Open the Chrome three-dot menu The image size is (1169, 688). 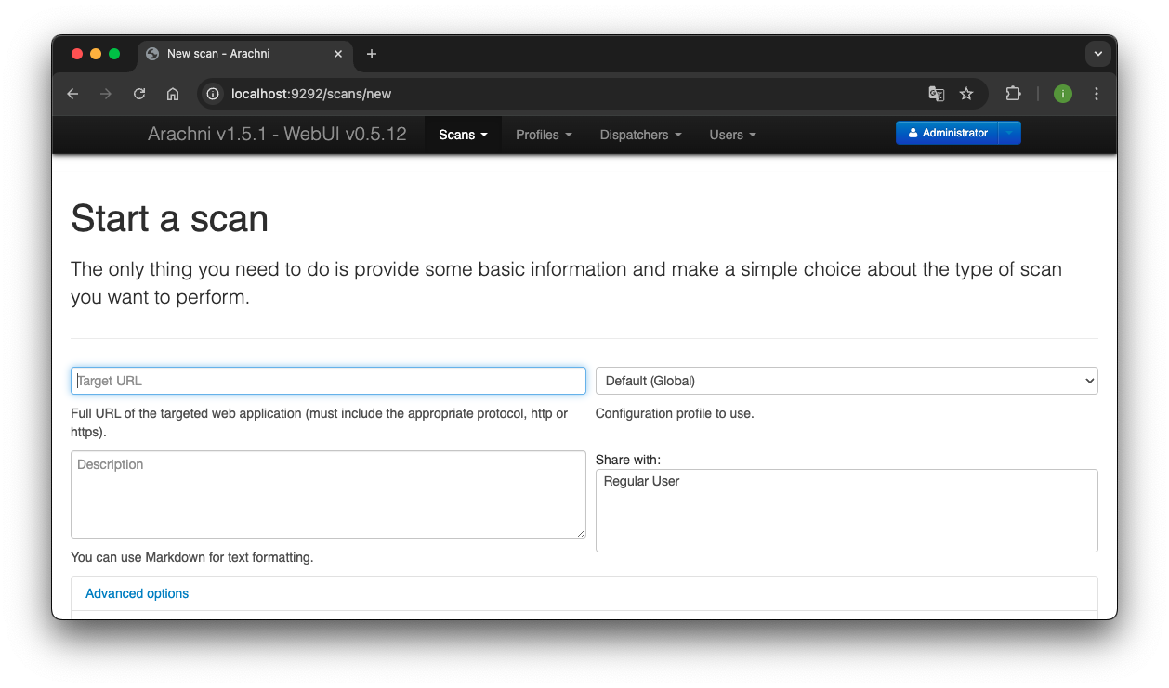click(1097, 94)
